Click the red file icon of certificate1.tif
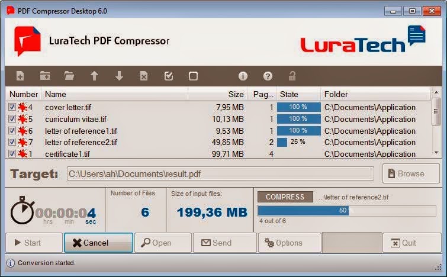The height and width of the screenshot is (277, 447). [x=22, y=154]
